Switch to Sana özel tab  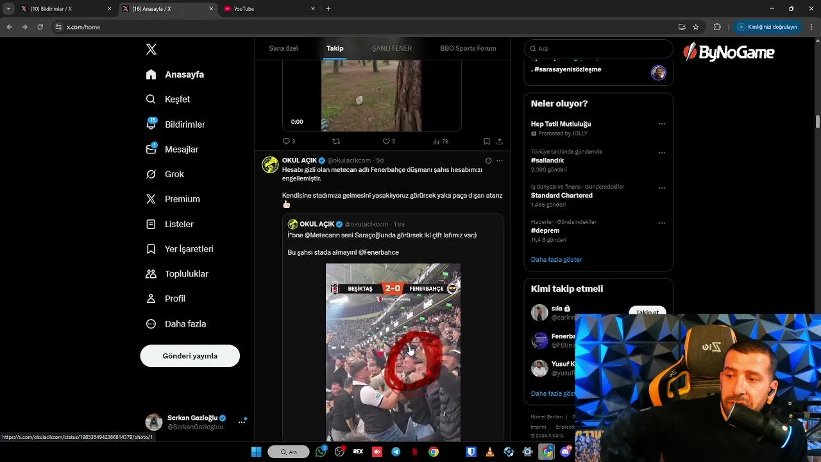click(x=283, y=48)
